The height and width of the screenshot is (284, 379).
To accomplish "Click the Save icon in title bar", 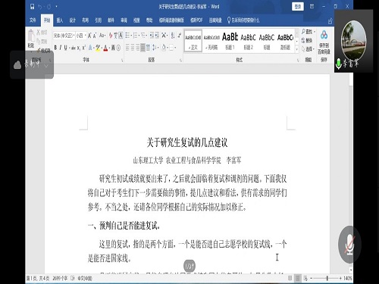I will pyautogui.click(x=33, y=7).
